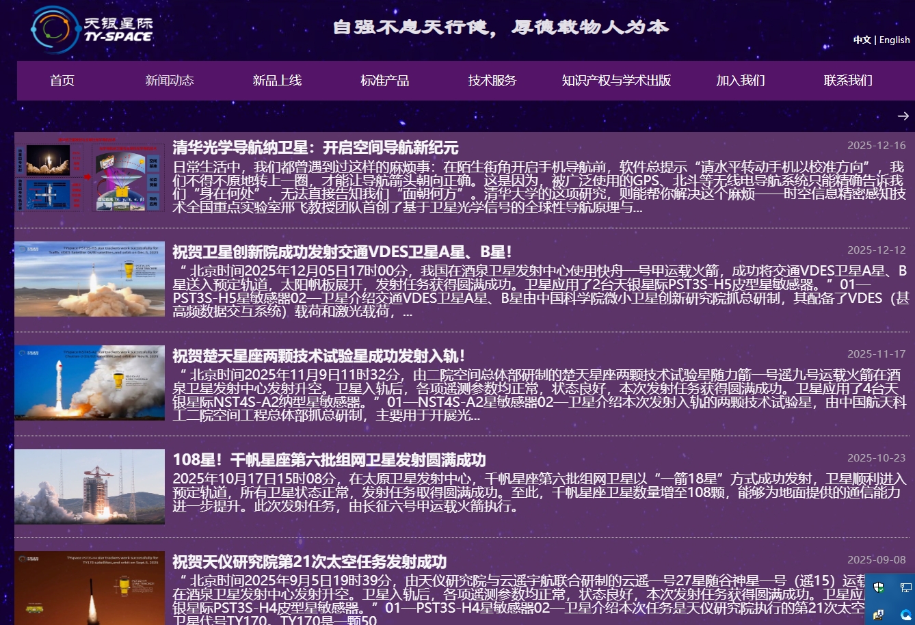Click thumbnail of 交通VDES卫星 launch article
The width and height of the screenshot is (915, 625).
(90, 279)
